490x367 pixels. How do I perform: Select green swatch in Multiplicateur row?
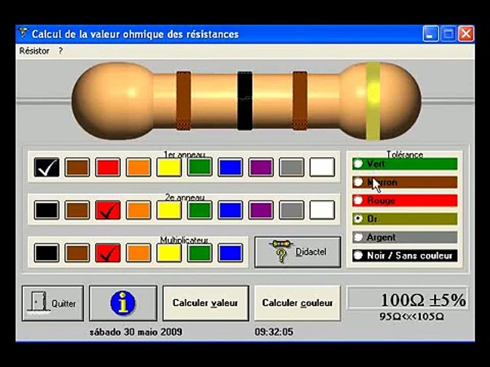click(x=200, y=253)
